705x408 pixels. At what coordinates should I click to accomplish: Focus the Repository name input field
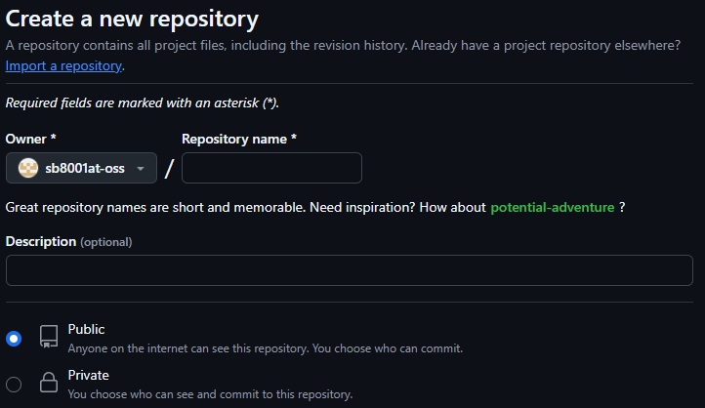pyautogui.click(x=271, y=168)
